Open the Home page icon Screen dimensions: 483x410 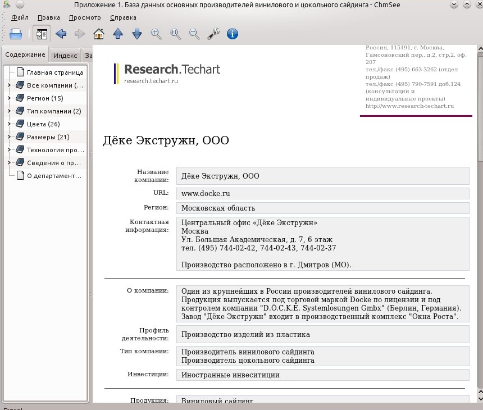[x=99, y=34]
